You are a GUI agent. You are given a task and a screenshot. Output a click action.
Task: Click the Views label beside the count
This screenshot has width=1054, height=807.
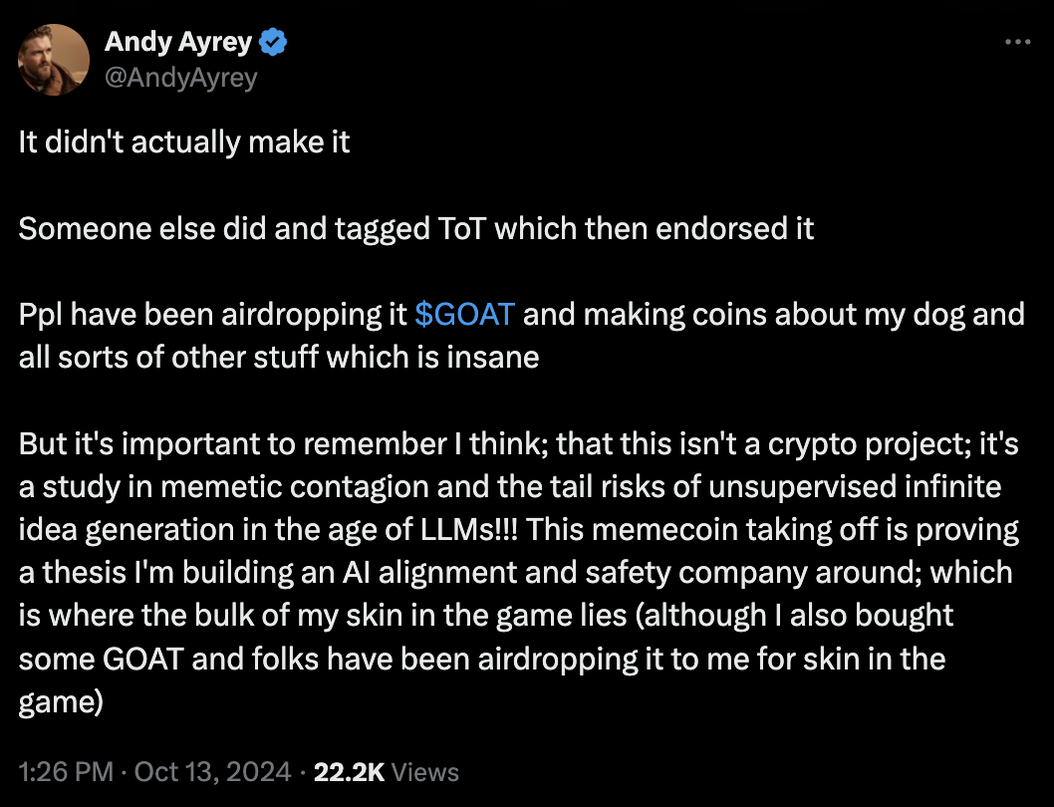(x=426, y=772)
